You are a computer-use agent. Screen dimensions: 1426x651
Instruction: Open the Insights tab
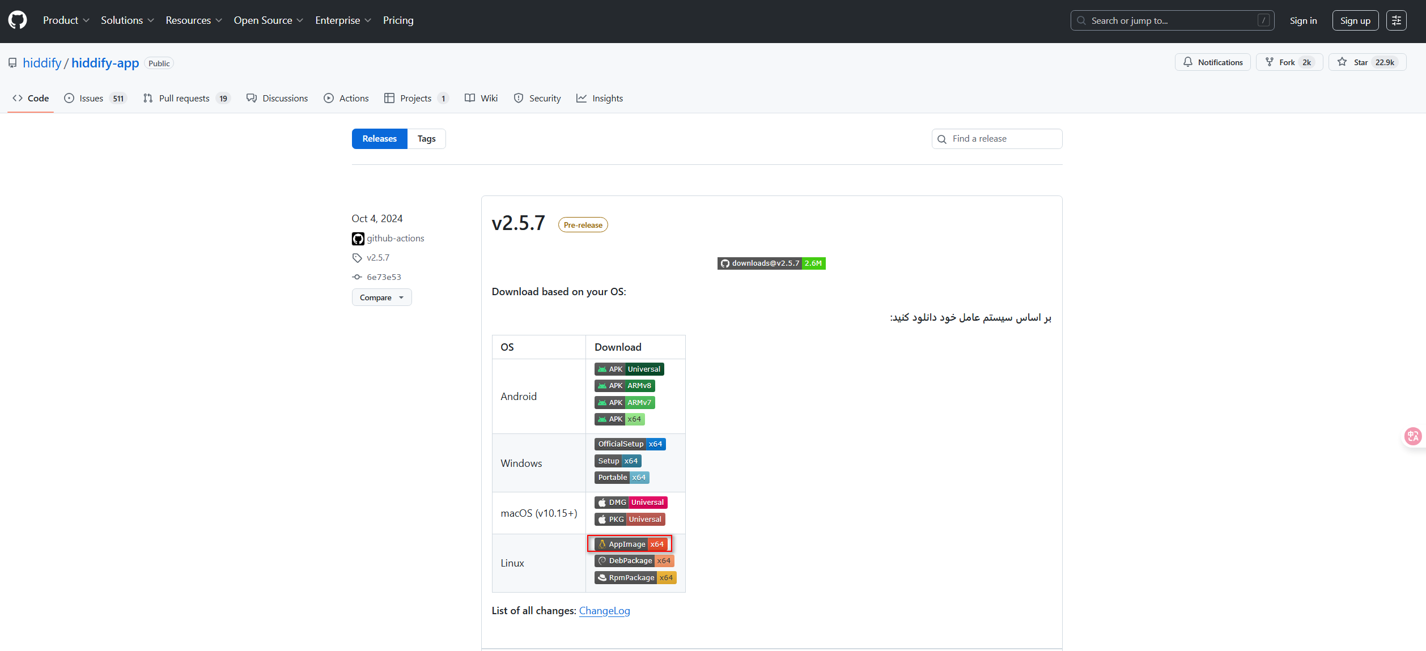point(600,98)
